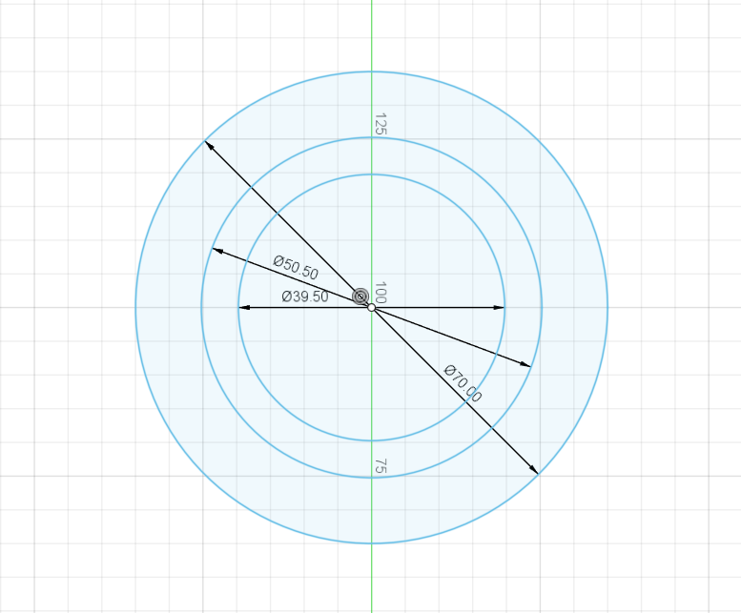741x613 pixels.
Task: Click left arrowhead of Ø39.50 dimension
Action: pos(243,307)
